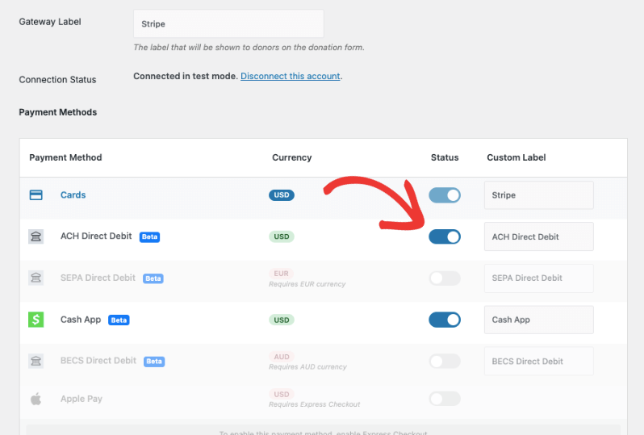Image resolution: width=644 pixels, height=435 pixels.
Task: Click the Cash App dollar icon
Action: (x=36, y=319)
